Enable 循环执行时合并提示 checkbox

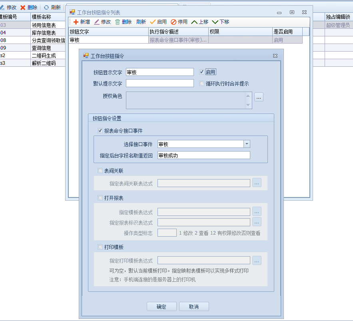point(202,84)
